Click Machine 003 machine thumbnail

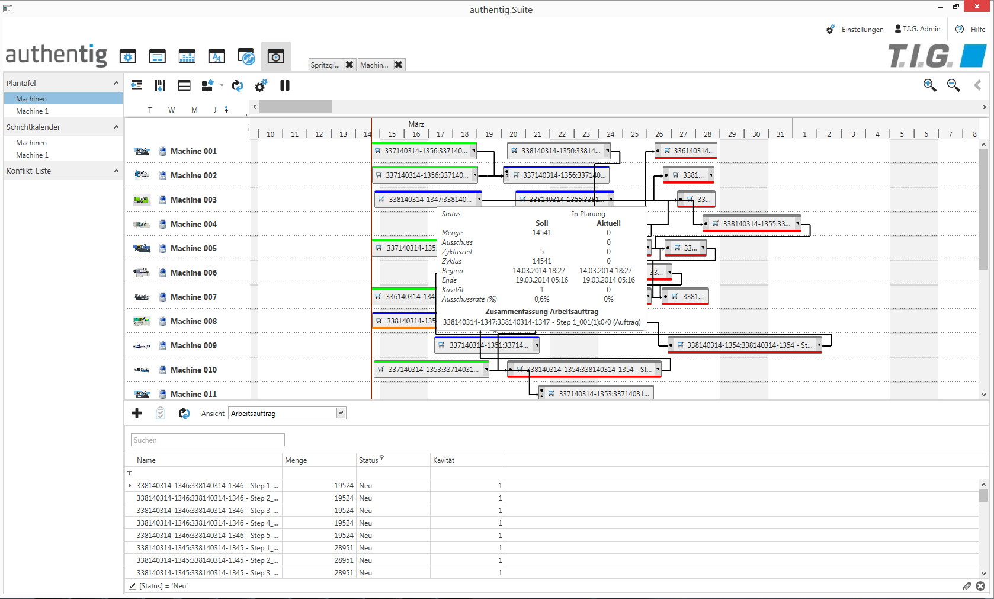tap(142, 200)
